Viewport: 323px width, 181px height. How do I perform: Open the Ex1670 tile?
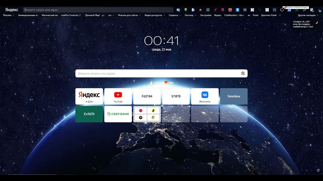tap(89, 114)
